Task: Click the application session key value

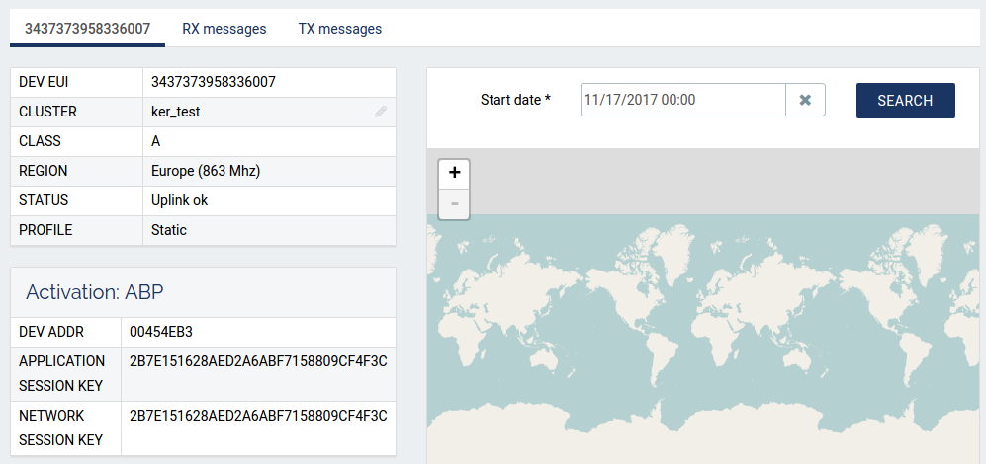Action: [258, 361]
